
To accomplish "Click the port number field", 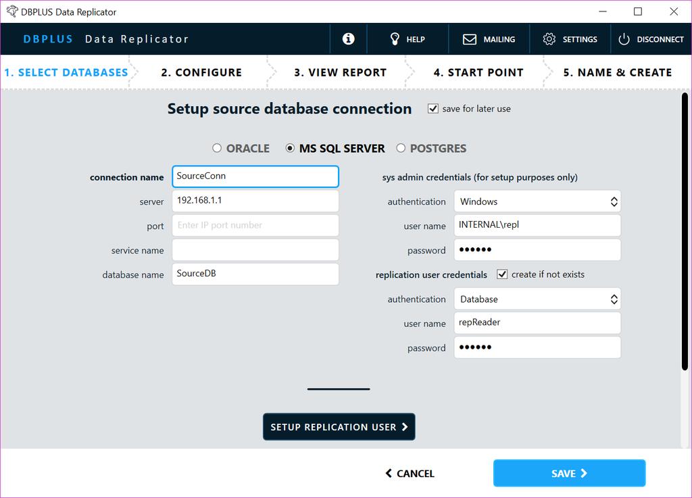I will coord(255,226).
